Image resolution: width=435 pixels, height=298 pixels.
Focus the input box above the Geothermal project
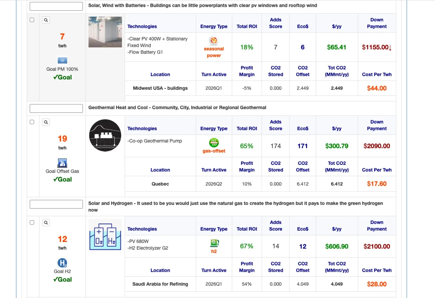click(x=56, y=108)
